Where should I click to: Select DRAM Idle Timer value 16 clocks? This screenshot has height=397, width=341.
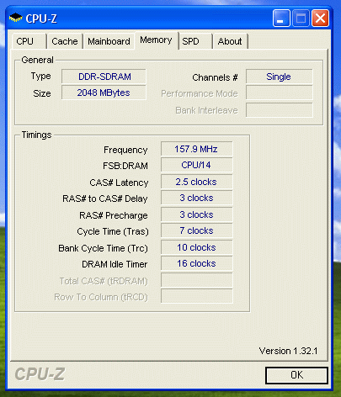point(196,263)
